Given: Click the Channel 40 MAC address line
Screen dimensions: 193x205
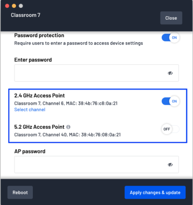Looking at the screenshot, I should coord(68,135).
